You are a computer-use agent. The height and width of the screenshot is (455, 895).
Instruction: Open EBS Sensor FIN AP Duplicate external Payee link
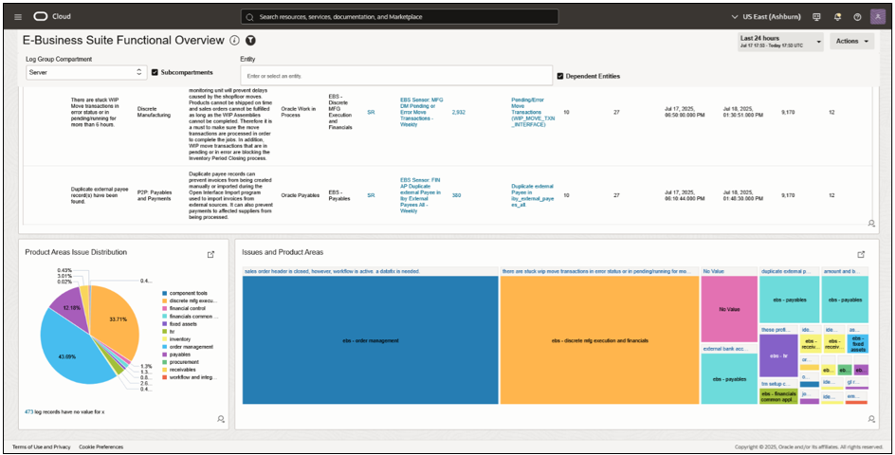click(421, 195)
